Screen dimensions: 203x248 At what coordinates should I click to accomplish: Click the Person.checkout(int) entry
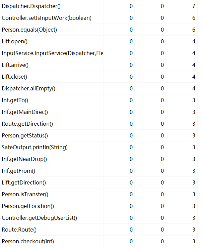(28, 241)
